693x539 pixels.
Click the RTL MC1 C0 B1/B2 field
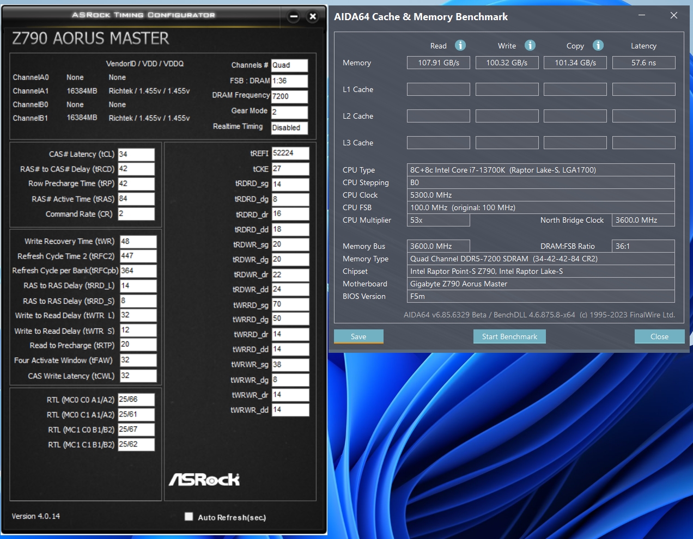[x=136, y=430]
